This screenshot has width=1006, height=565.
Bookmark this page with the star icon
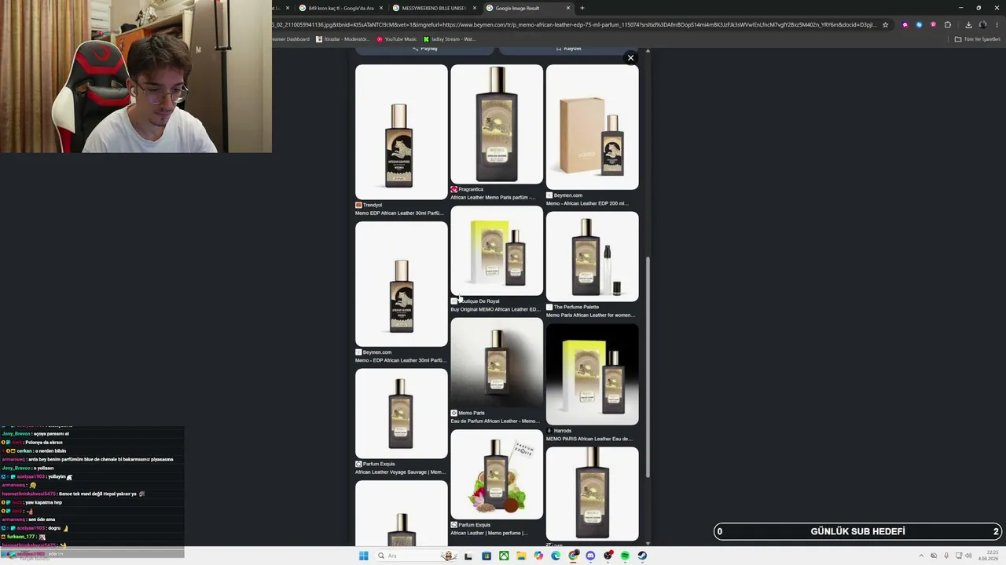click(x=886, y=24)
